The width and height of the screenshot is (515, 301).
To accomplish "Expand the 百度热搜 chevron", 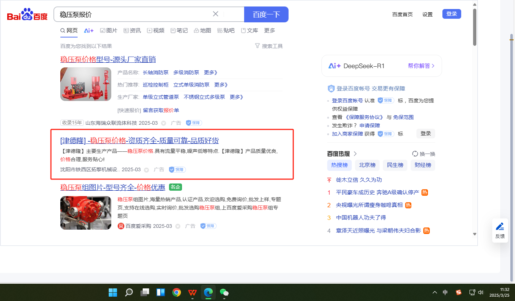I will pyautogui.click(x=355, y=154).
